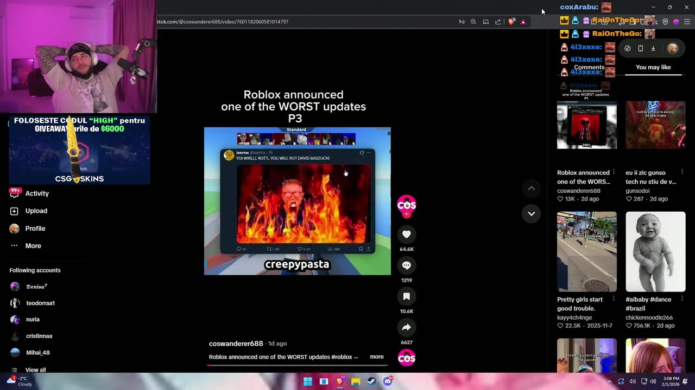Click the picture-in-picture icon in address bar
The height and width of the screenshot is (390, 695).
point(486,22)
